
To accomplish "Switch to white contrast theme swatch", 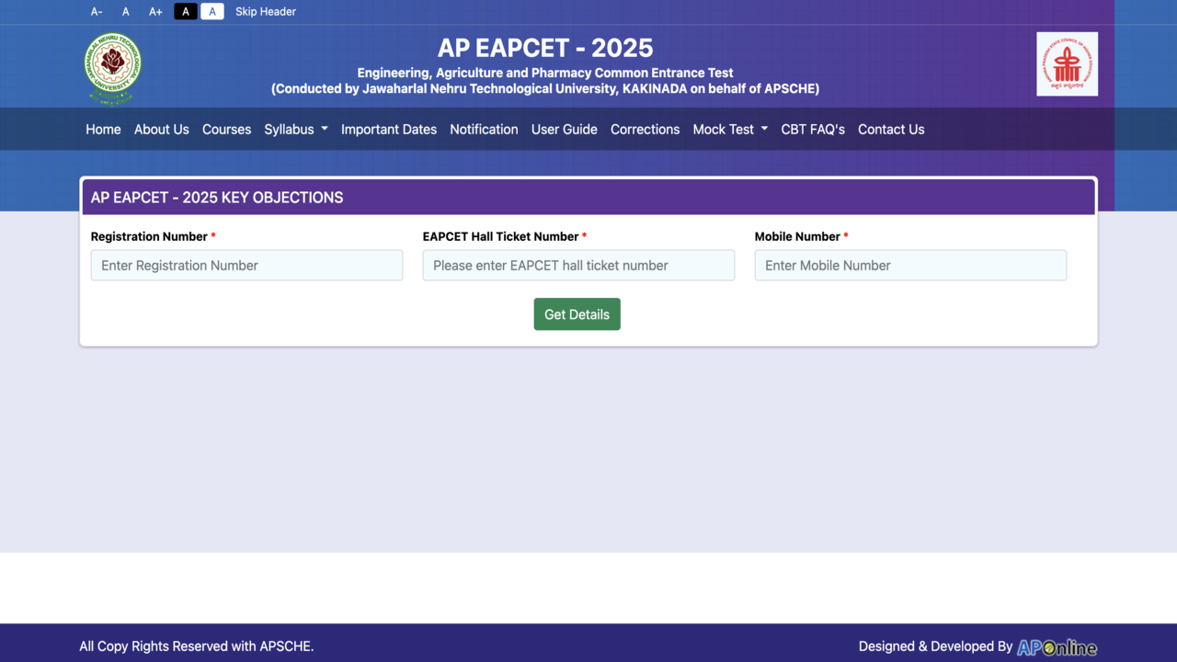I will 212,12.
